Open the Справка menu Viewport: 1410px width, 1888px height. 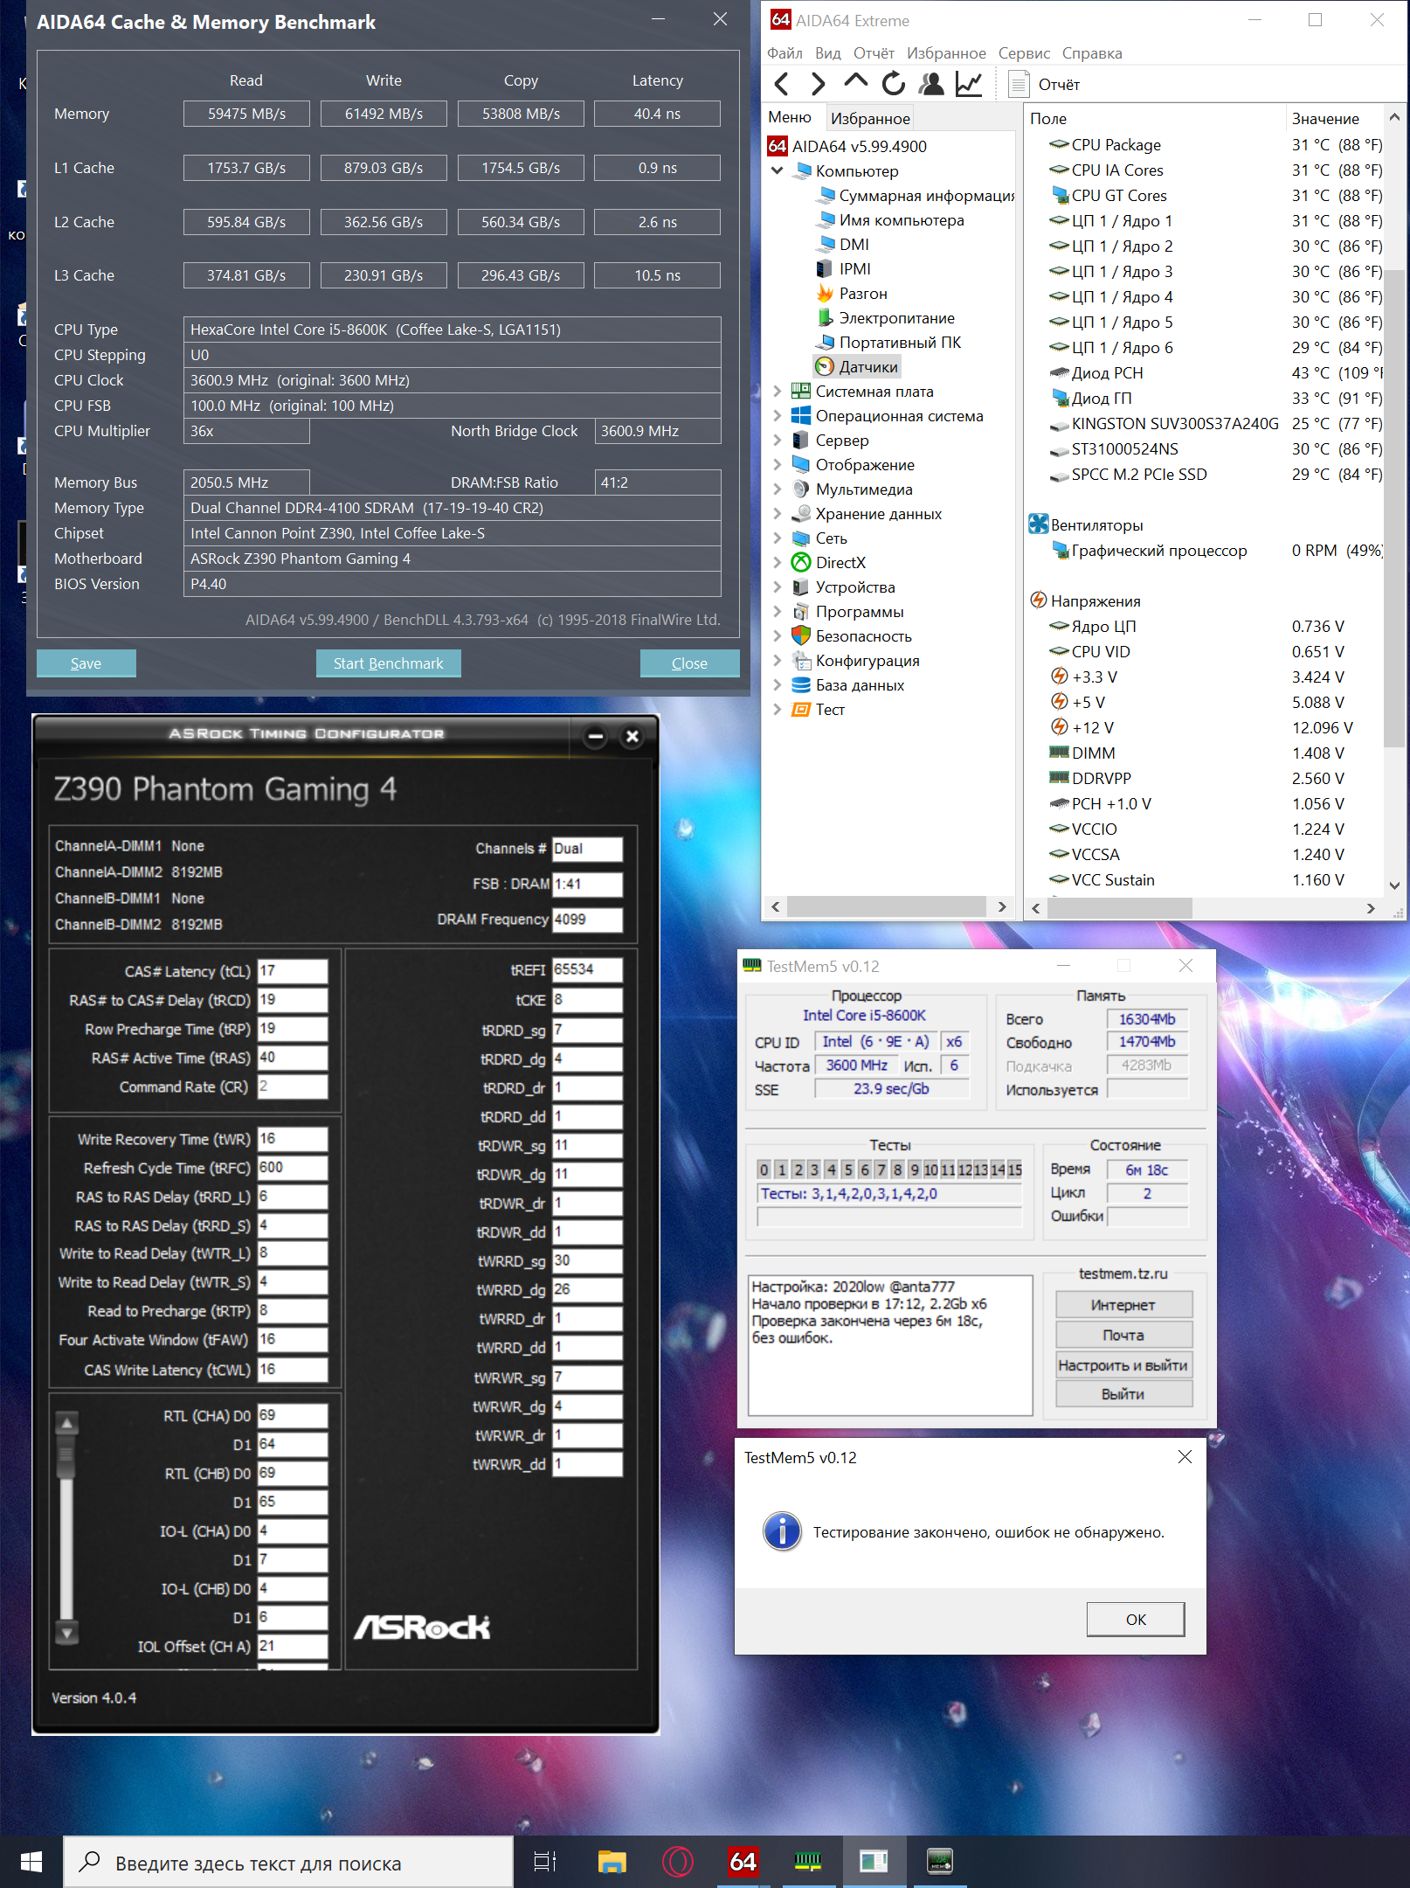[x=1092, y=53]
